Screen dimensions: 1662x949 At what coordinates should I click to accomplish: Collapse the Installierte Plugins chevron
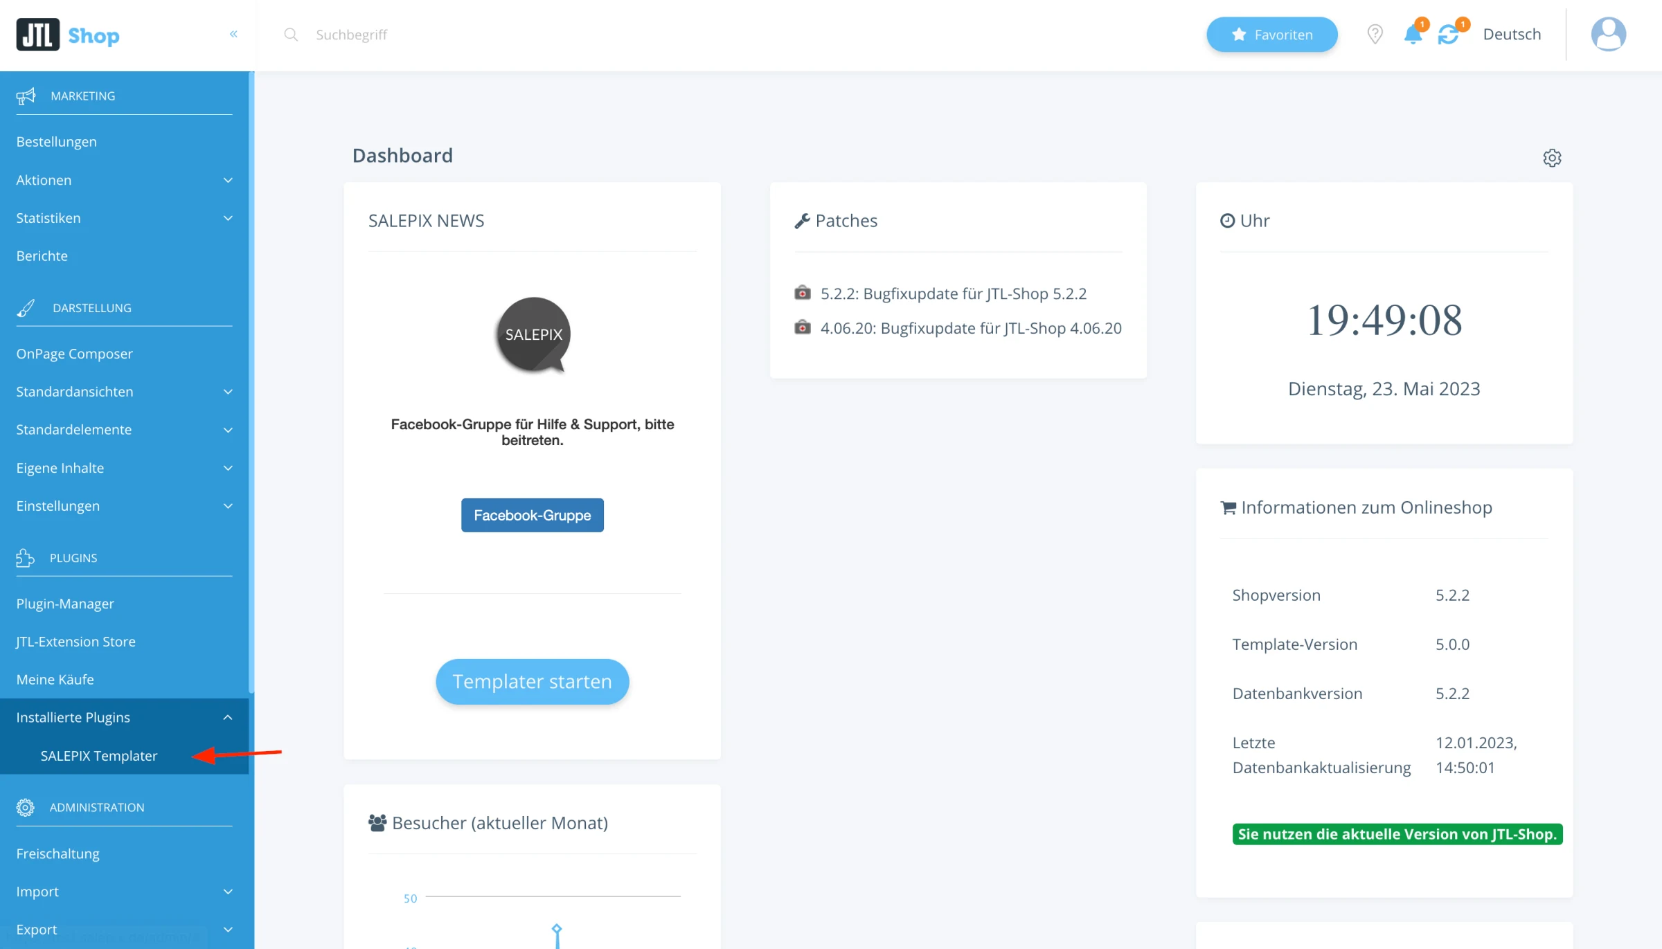coord(228,717)
